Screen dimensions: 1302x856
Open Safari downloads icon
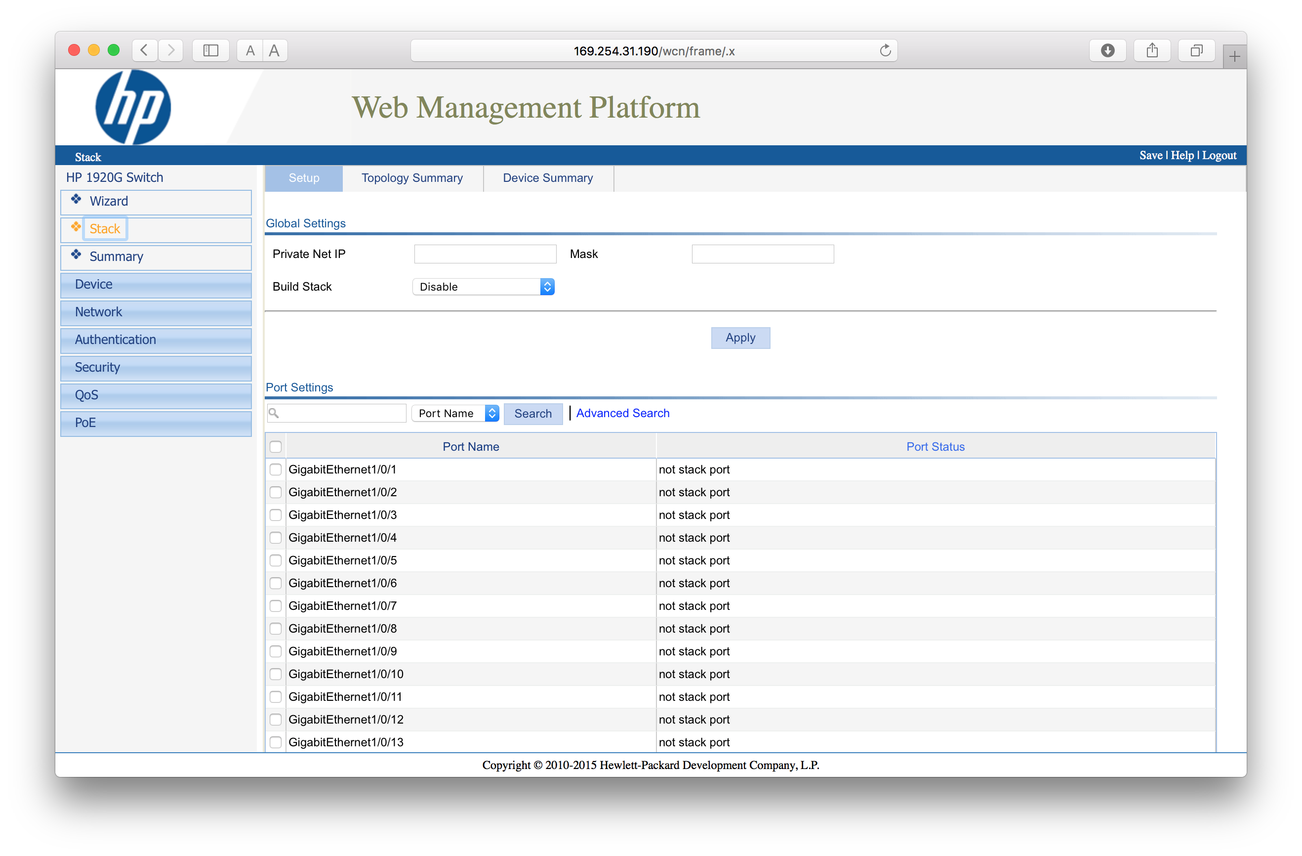tap(1107, 51)
